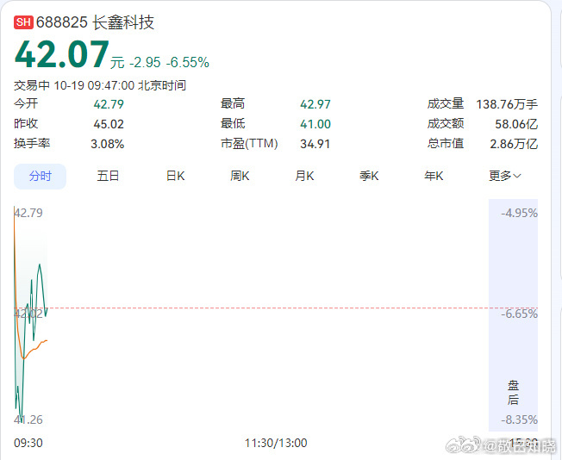Click 市盈(TTM) value 34.91
The height and width of the screenshot is (460, 562).
pyautogui.click(x=315, y=144)
